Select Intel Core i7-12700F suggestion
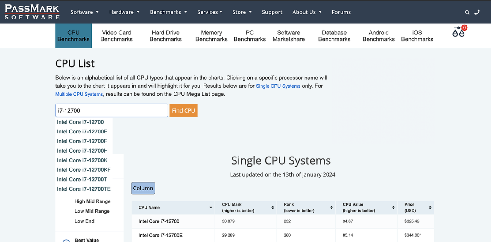This screenshot has height=243, width=492. pyautogui.click(x=82, y=142)
